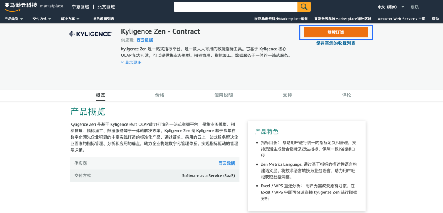443x213 pixels.
Task: Select the 宁夏区域 region
Action: (x=80, y=7)
